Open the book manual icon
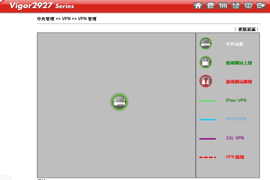270x180 pixels. pos(248,6)
